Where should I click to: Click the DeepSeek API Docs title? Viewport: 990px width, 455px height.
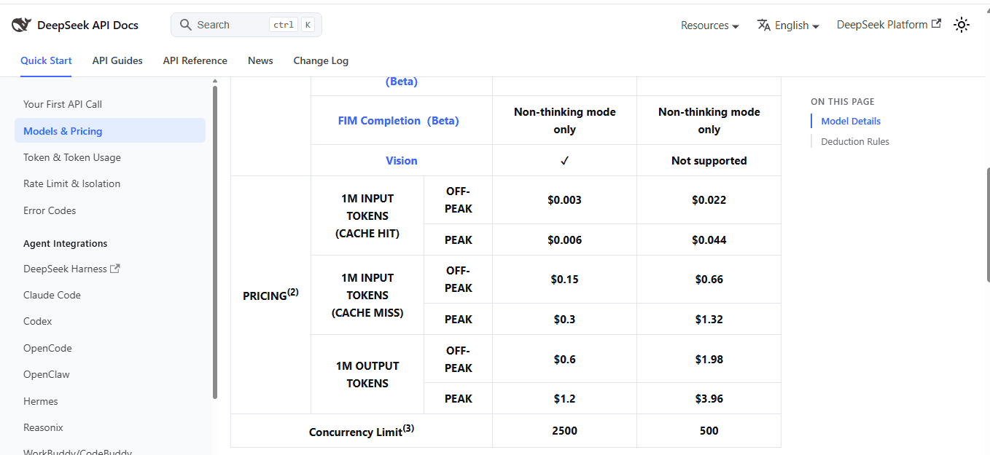(87, 25)
